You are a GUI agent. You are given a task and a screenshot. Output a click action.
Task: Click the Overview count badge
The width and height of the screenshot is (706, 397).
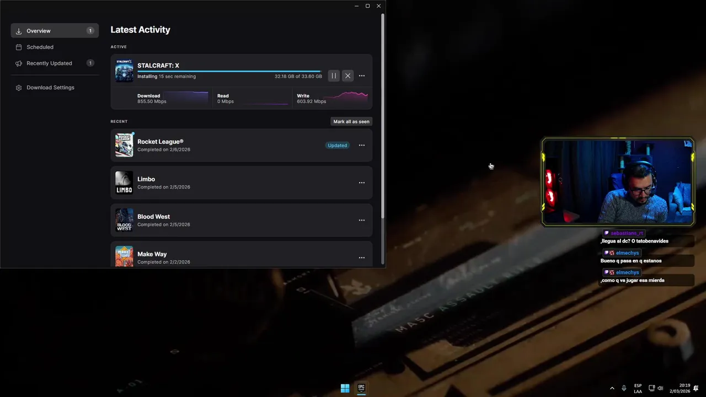coord(90,31)
